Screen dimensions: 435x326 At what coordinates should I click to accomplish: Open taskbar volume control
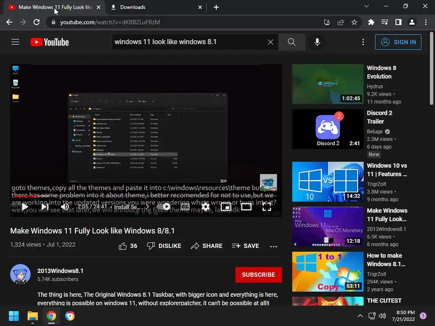coord(382,316)
